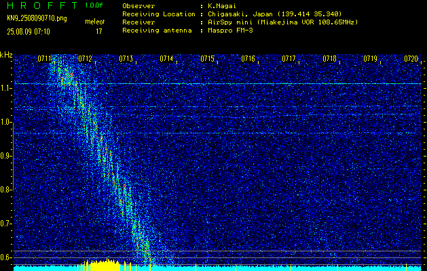Click the time marker 0718
The height and width of the screenshot is (271, 427).
(329, 58)
